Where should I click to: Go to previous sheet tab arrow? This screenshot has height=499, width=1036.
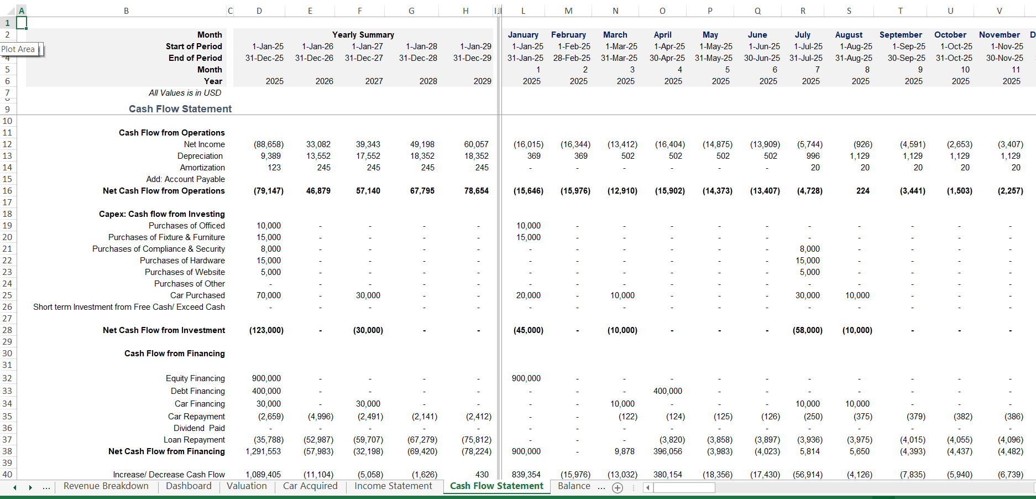[x=15, y=487]
